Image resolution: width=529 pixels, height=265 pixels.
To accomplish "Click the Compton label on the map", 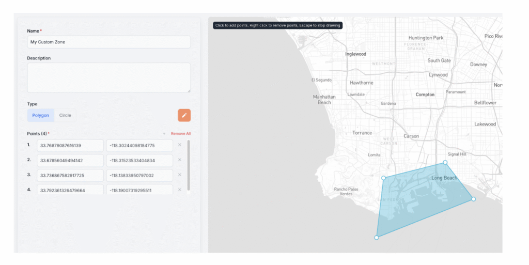I will tap(425, 95).
